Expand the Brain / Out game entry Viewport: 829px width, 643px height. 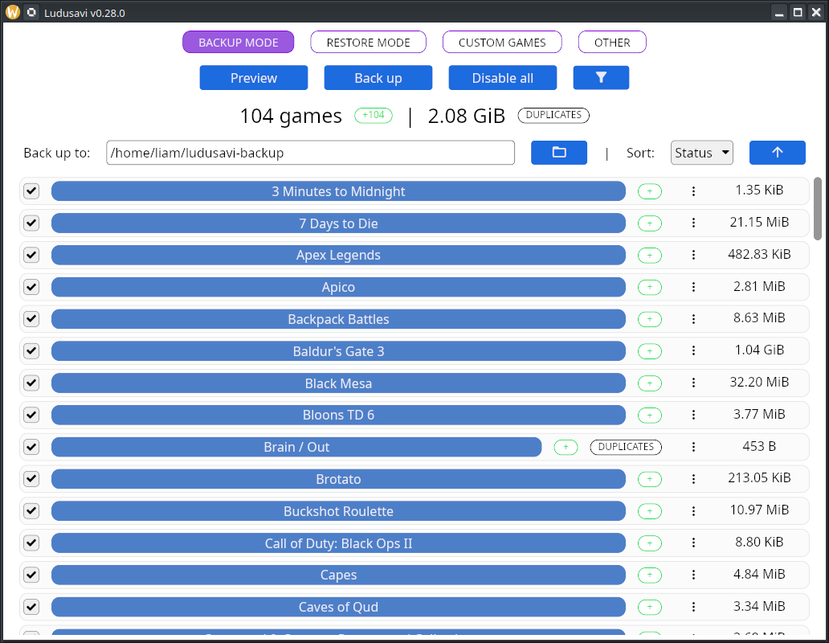tap(296, 448)
